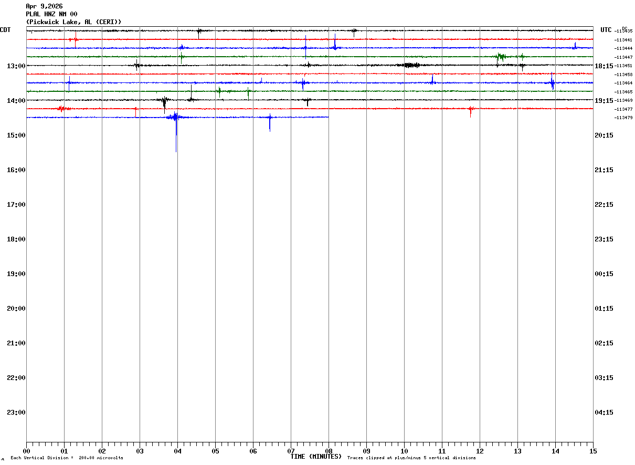
Task: Click the 00 minute axis tick label
Action: click(26, 451)
